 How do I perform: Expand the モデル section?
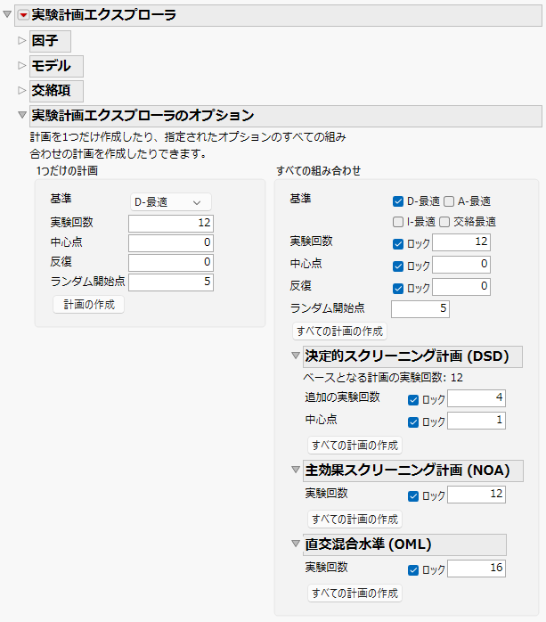point(21,65)
